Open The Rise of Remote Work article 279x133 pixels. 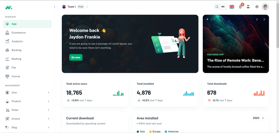(x=236, y=60)
